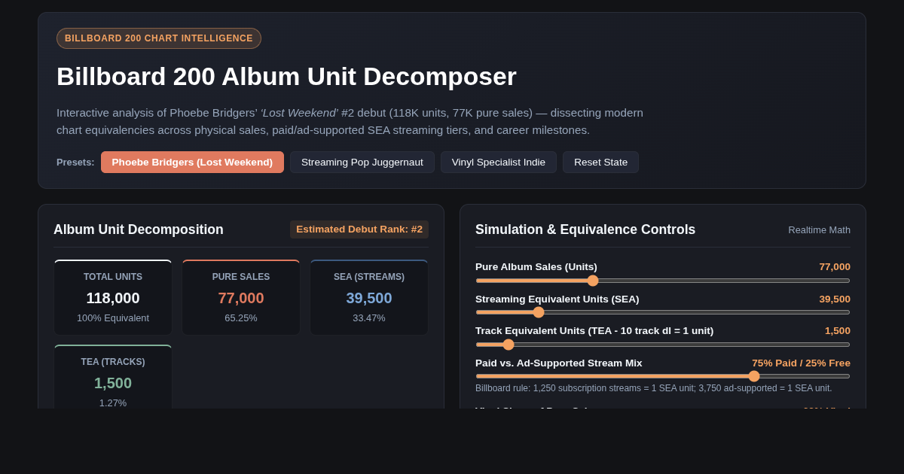Click the 39,500 SEA slider value
The image size is (904, 474).
coord(835,299)
